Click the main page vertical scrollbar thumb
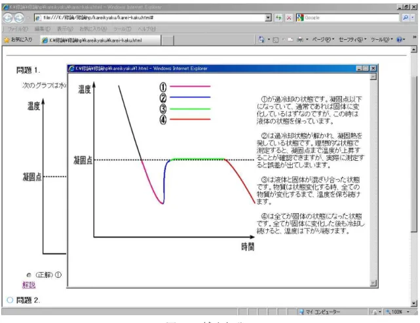This screenshot has width=420, height=323. pyautogui.click(x=414, y=154)
